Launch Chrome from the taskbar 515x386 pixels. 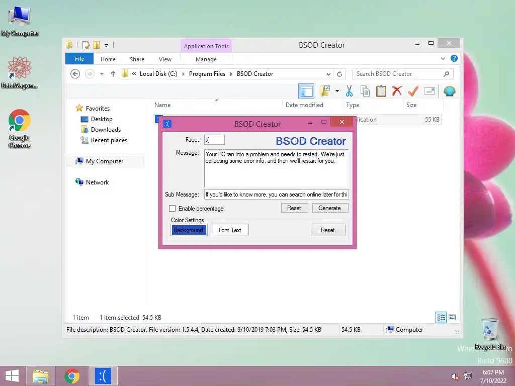pos(72,376)
